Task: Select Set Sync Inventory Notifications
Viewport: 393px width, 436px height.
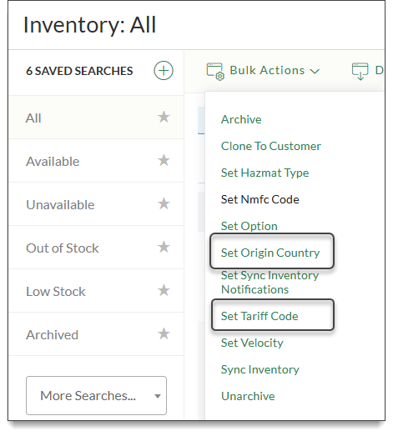Action: [x=270, y=283]
